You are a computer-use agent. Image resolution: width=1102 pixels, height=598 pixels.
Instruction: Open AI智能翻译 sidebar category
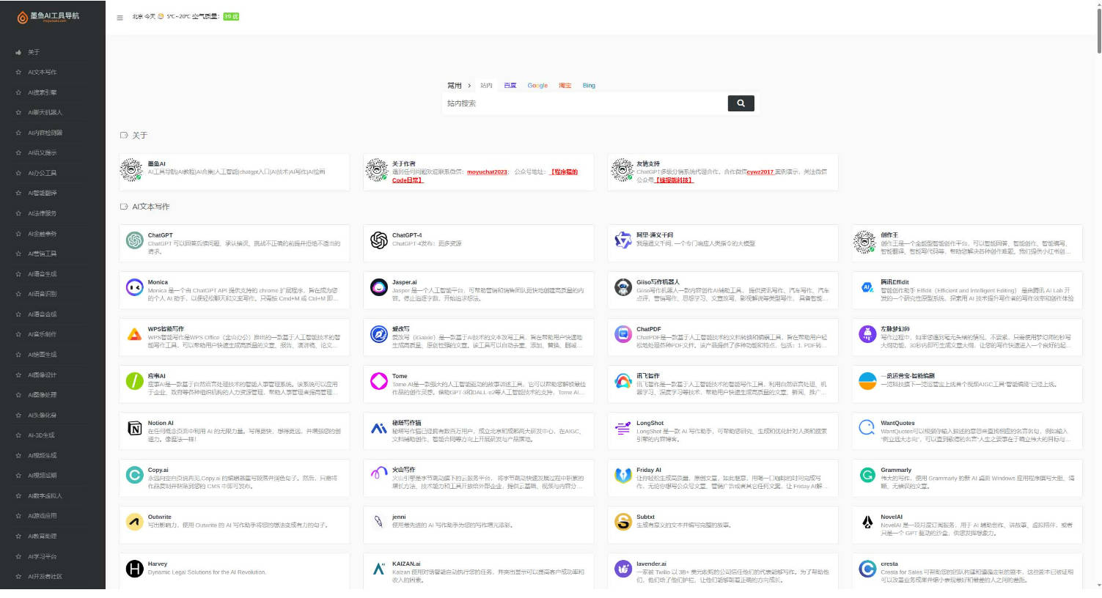pyautogui.click(x=42, y=193)
